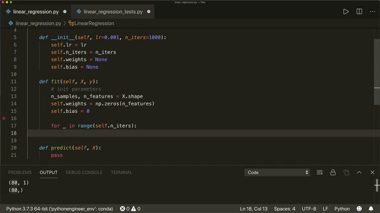Maximize the panel with the up chevron

pyautogui.click(x=359, y=172)
